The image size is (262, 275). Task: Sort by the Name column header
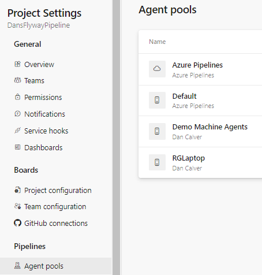coord(158,42)
